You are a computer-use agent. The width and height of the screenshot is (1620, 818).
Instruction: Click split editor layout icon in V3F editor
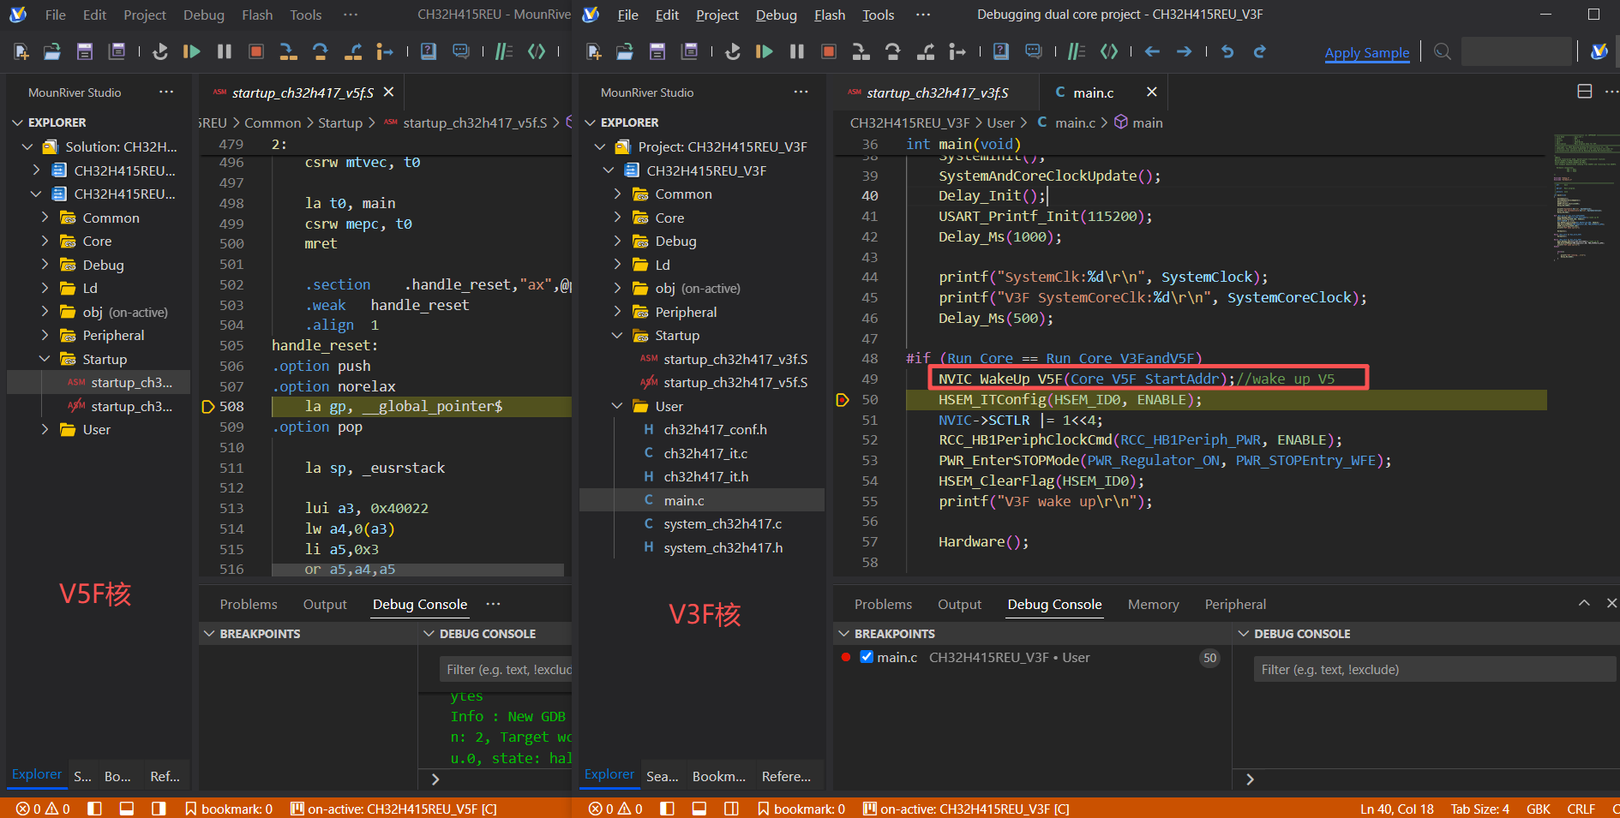(x=1585, y=92)
